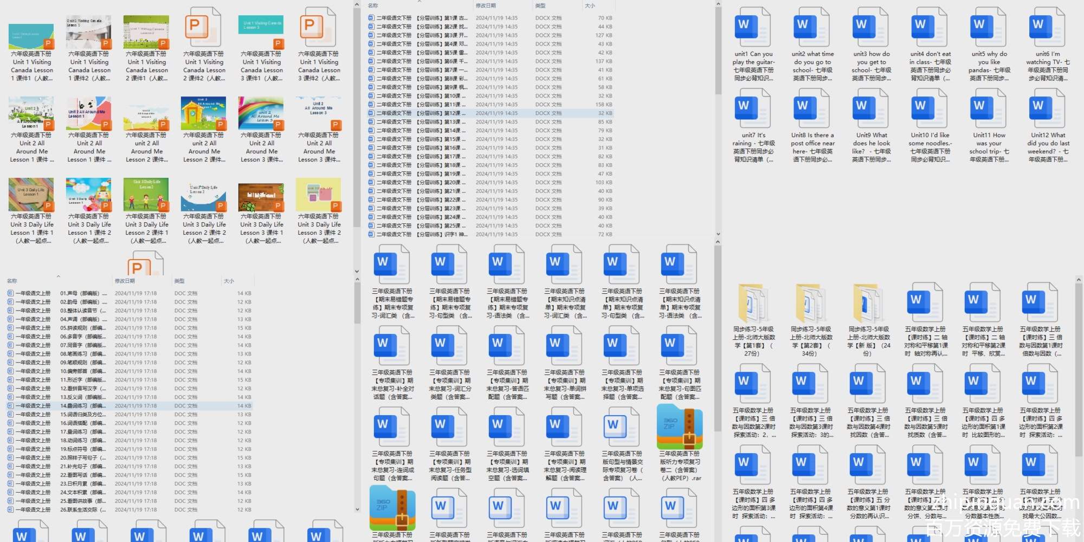Sort second-grade list by 类型 column header
This screenshot has width=1084, height=542.
pyautogui.click(x=540, y=6)
